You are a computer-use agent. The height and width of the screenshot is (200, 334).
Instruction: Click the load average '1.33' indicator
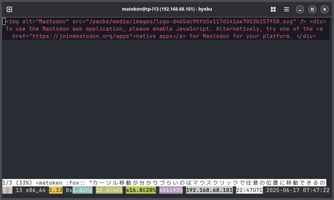[x=56, y=190]
